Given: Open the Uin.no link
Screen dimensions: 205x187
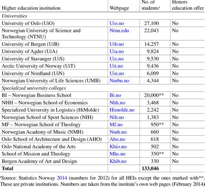Looking at the screenshot, I should coord(117,73).
